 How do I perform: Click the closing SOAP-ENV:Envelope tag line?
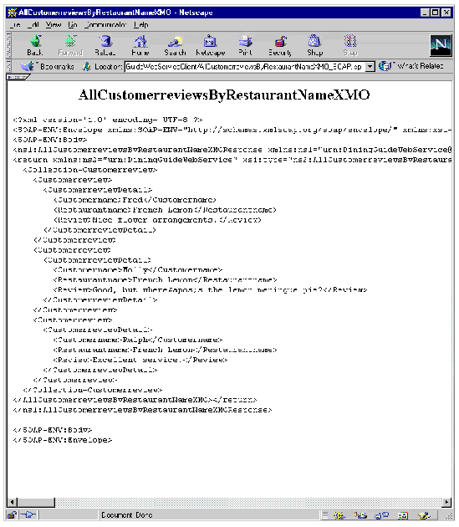coord(63,440)
